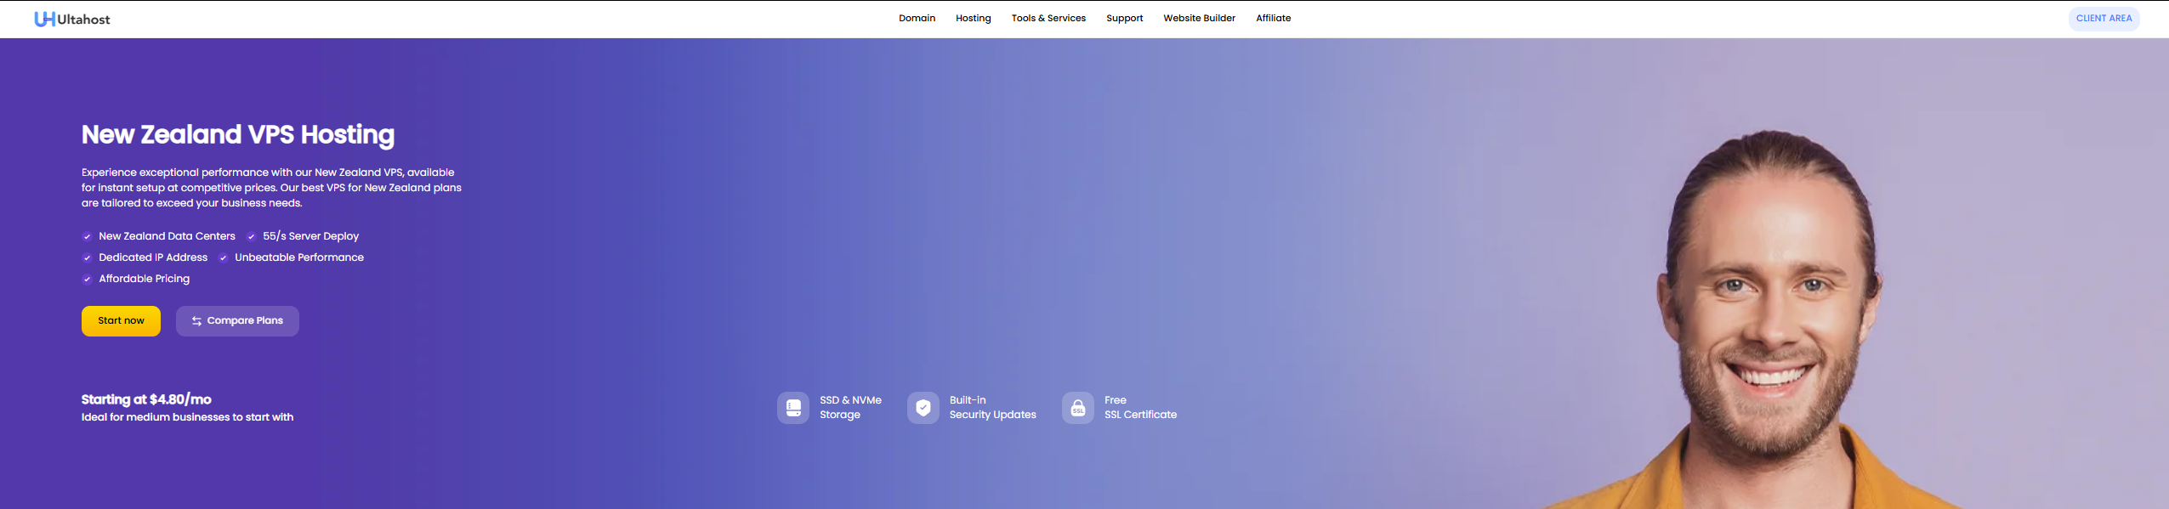Click the SSD & NVMe Storage label
Image resolution: width=2169 pixels, height=509 pixels.
tap(850, 408)
